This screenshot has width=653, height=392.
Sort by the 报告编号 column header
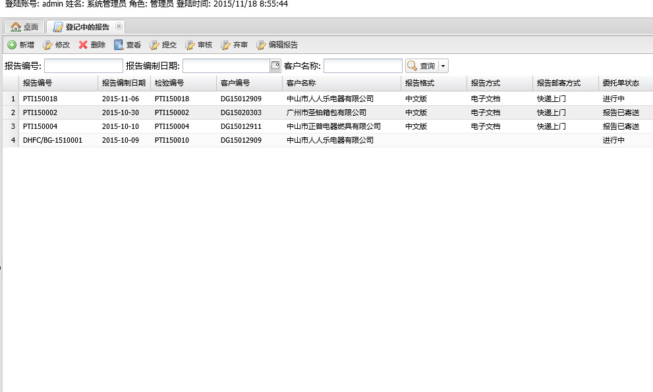38,84
